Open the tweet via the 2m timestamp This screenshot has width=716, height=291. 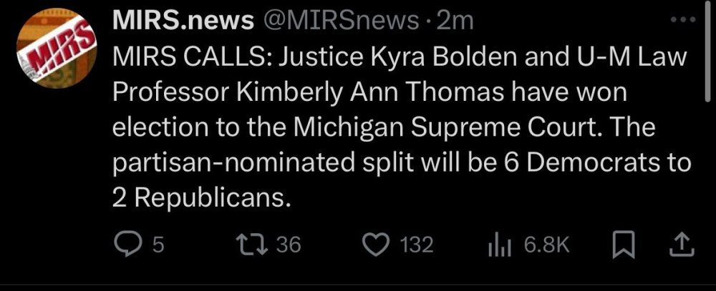pyautogui.click(x=455, y=22)
